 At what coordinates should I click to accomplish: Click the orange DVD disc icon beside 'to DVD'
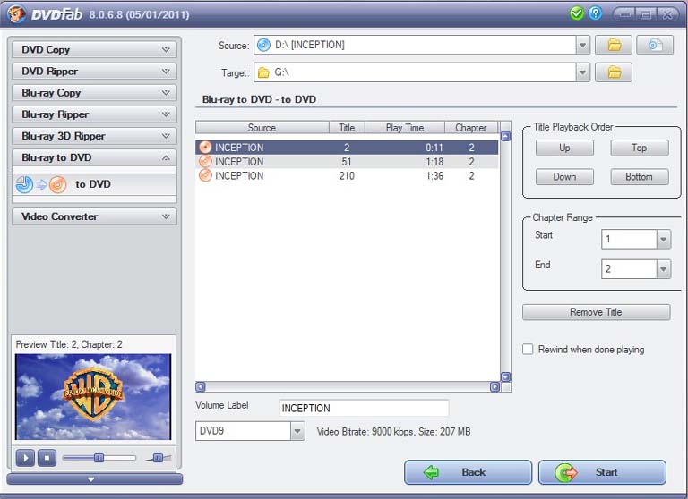coord(57,184)
